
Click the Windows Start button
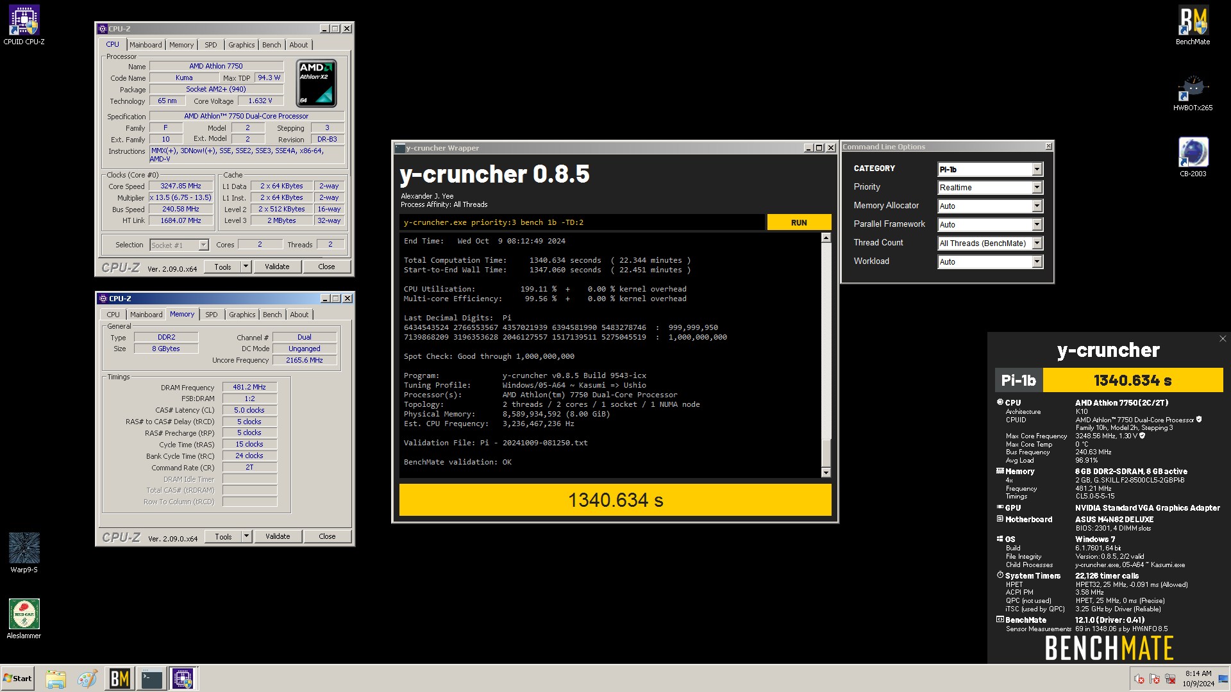click(17, 679)
